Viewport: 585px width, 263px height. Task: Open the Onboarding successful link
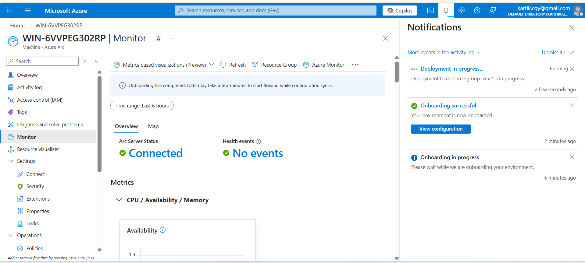tap(448, 106)
